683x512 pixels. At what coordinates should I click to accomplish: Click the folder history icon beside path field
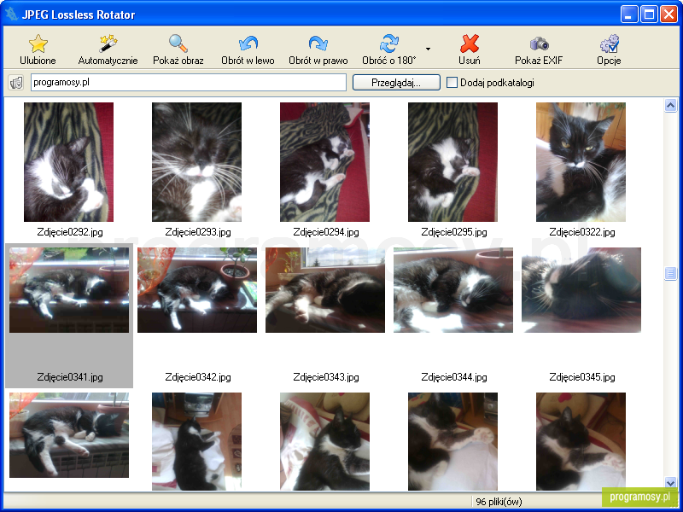pyautogui.click(x=16, y=83)
